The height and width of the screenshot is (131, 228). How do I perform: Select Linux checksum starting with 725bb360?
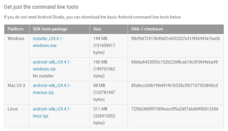click(174, 109)
